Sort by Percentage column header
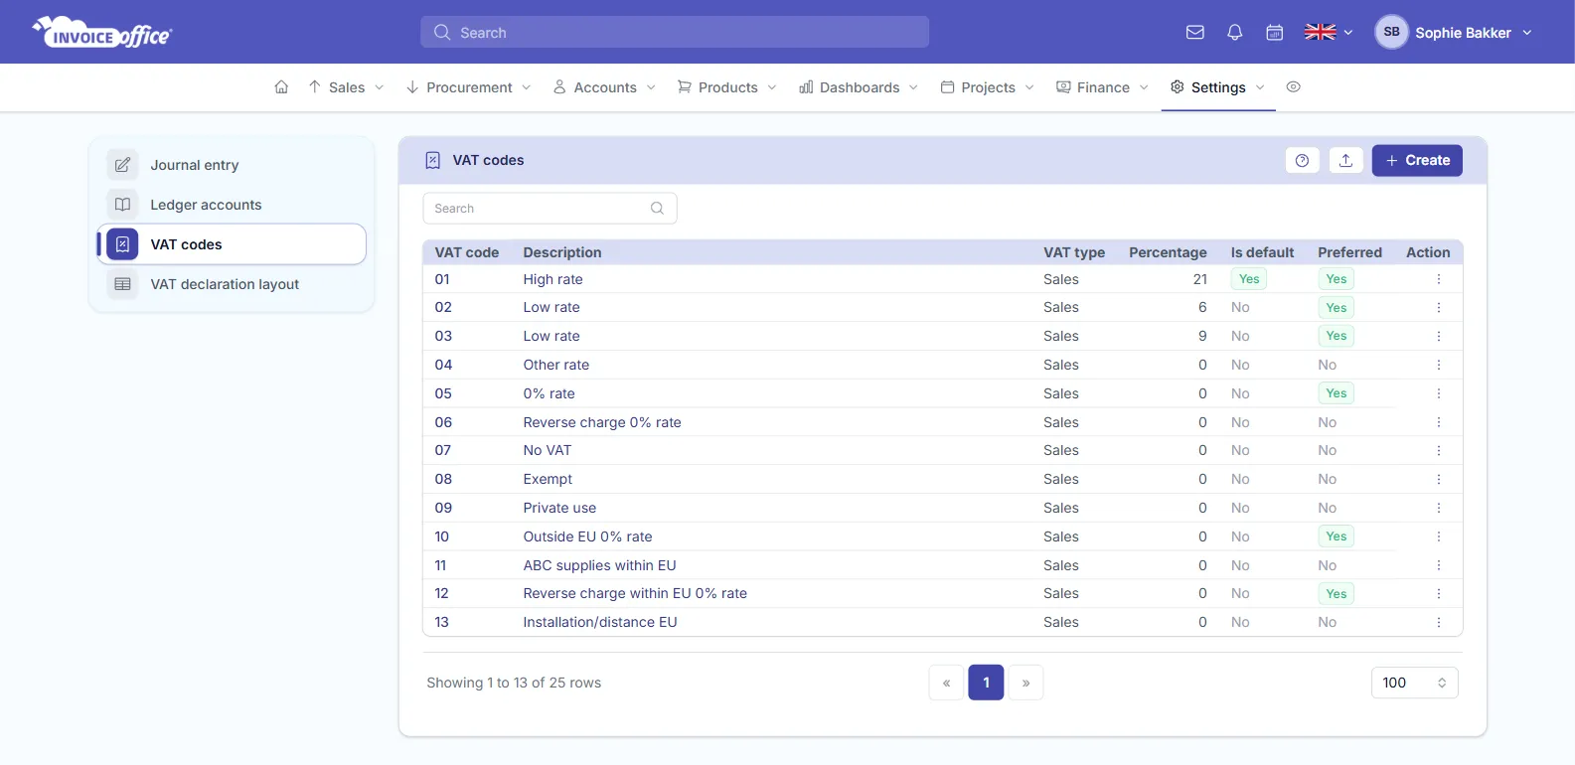Viewport: 1575px width, 765px height. pyautogui.click(x=1168, y=252)
